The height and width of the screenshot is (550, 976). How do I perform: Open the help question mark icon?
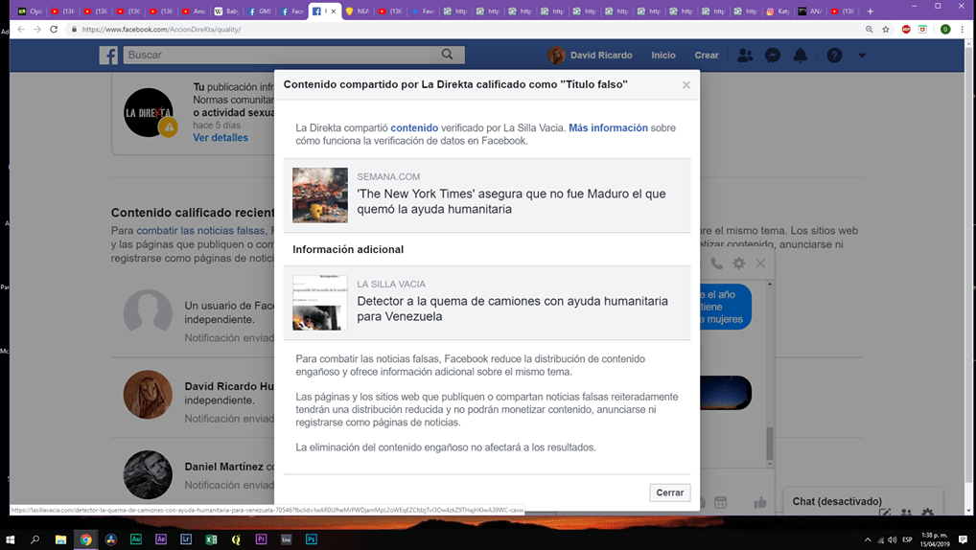click(834, 56)
